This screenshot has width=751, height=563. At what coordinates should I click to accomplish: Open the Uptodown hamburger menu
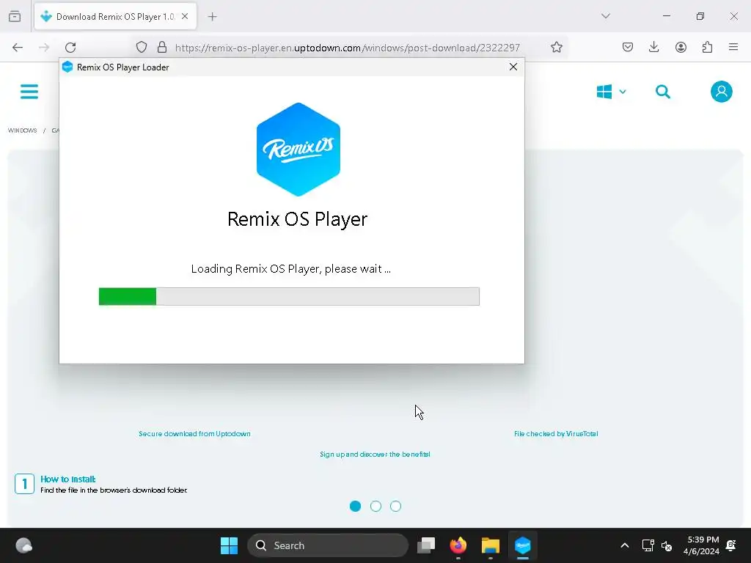(x=29, y=92)
